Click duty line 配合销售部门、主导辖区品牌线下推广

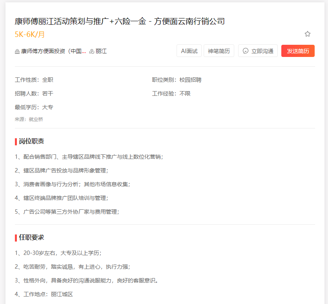[89, 157]
